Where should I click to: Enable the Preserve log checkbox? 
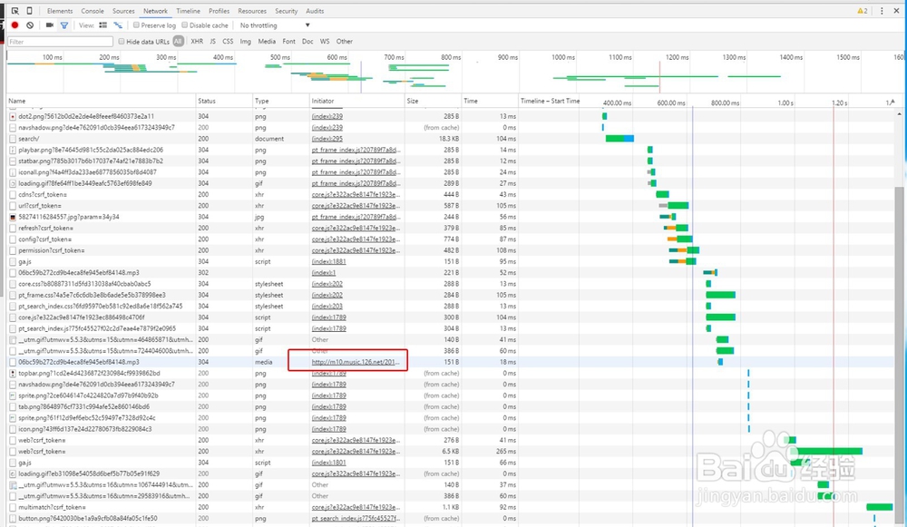tap(137, 25)
